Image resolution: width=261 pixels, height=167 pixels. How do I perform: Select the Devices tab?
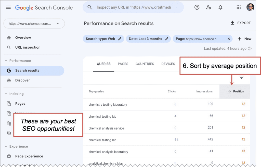pos(168,64)
